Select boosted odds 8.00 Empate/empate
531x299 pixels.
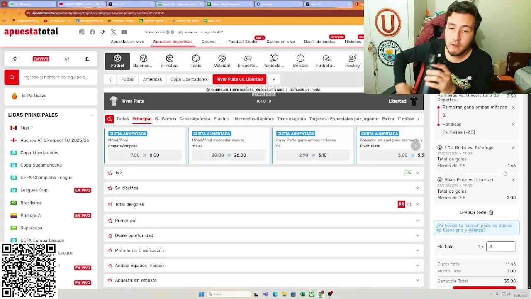(x=145, y=155)
